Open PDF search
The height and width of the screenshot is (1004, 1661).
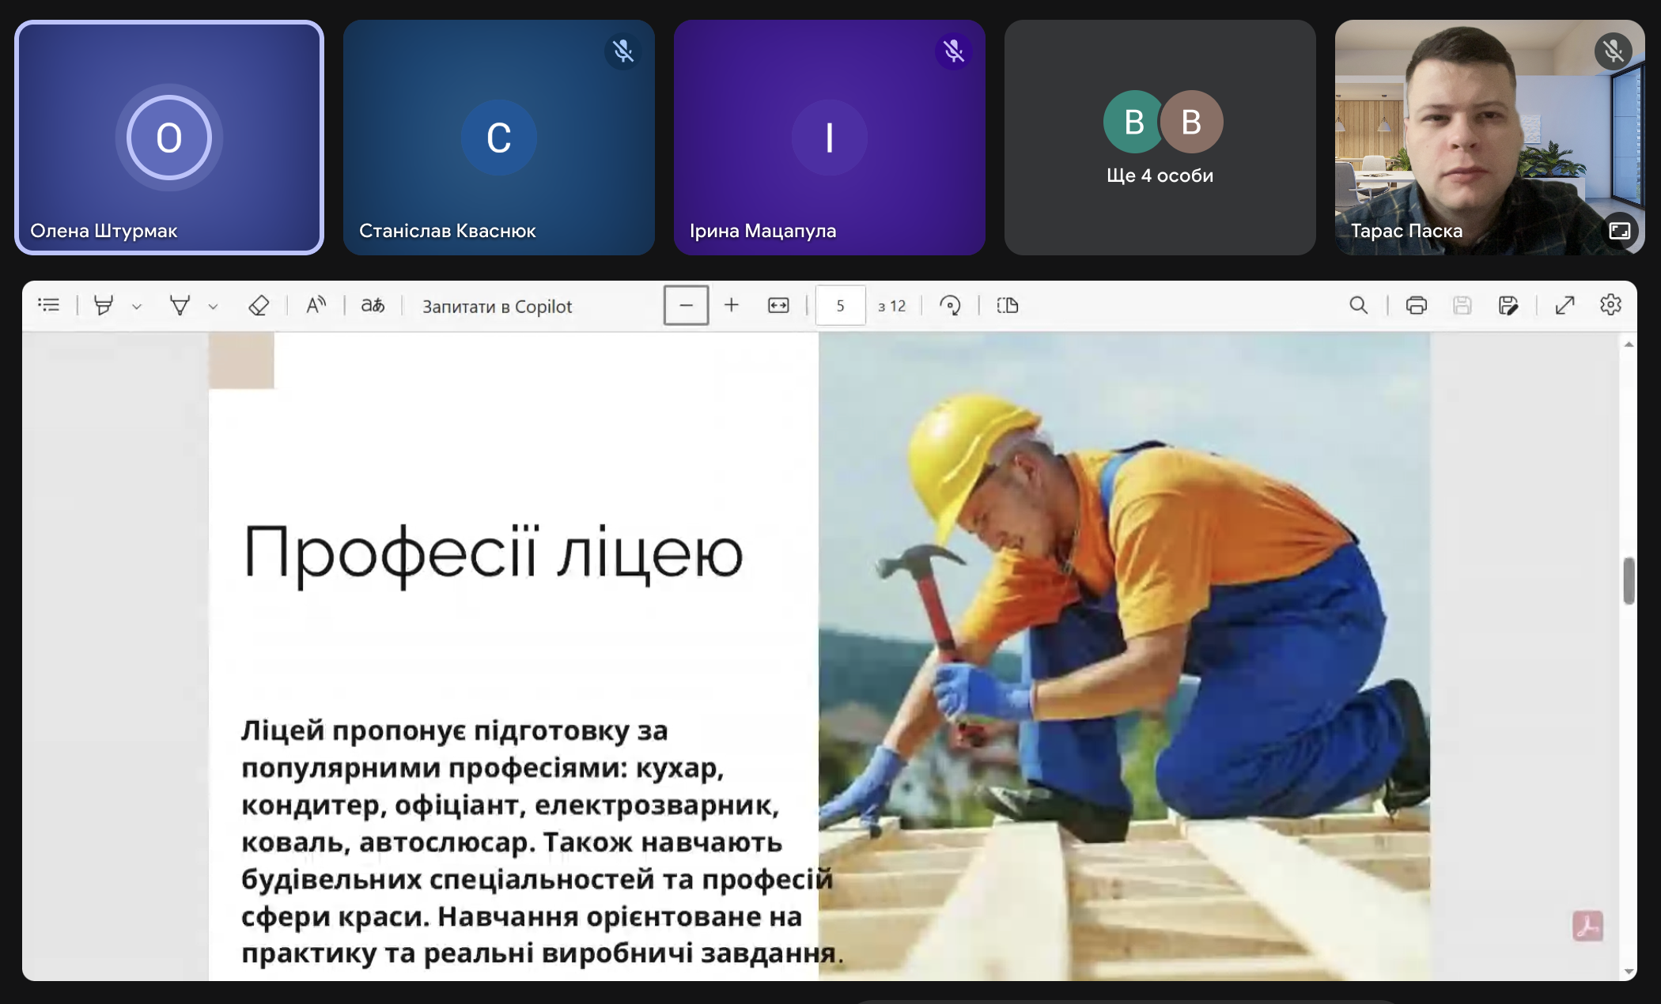[x=1358, y=305]
